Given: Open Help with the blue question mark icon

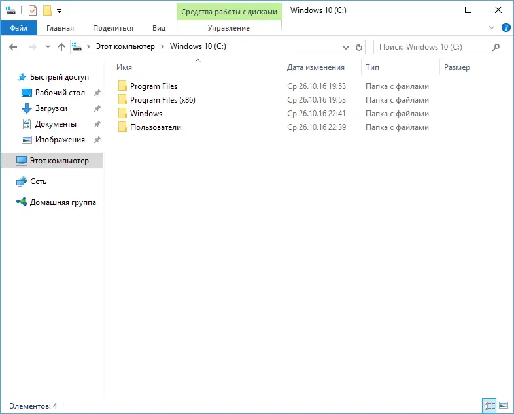Looking at the screenshot, I should coord(505,27).
